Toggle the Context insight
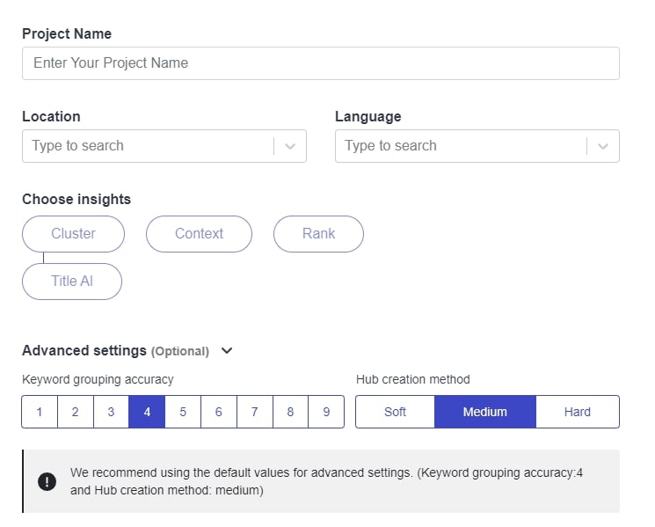Viewport: 655px width, 527px height. [x=199, y=234]
